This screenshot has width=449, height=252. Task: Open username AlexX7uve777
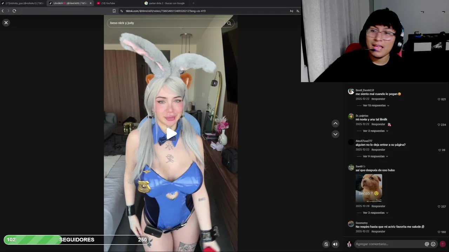pos(364,141)
